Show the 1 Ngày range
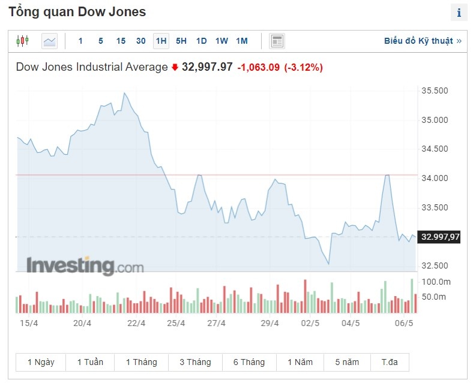 point(41,362)
